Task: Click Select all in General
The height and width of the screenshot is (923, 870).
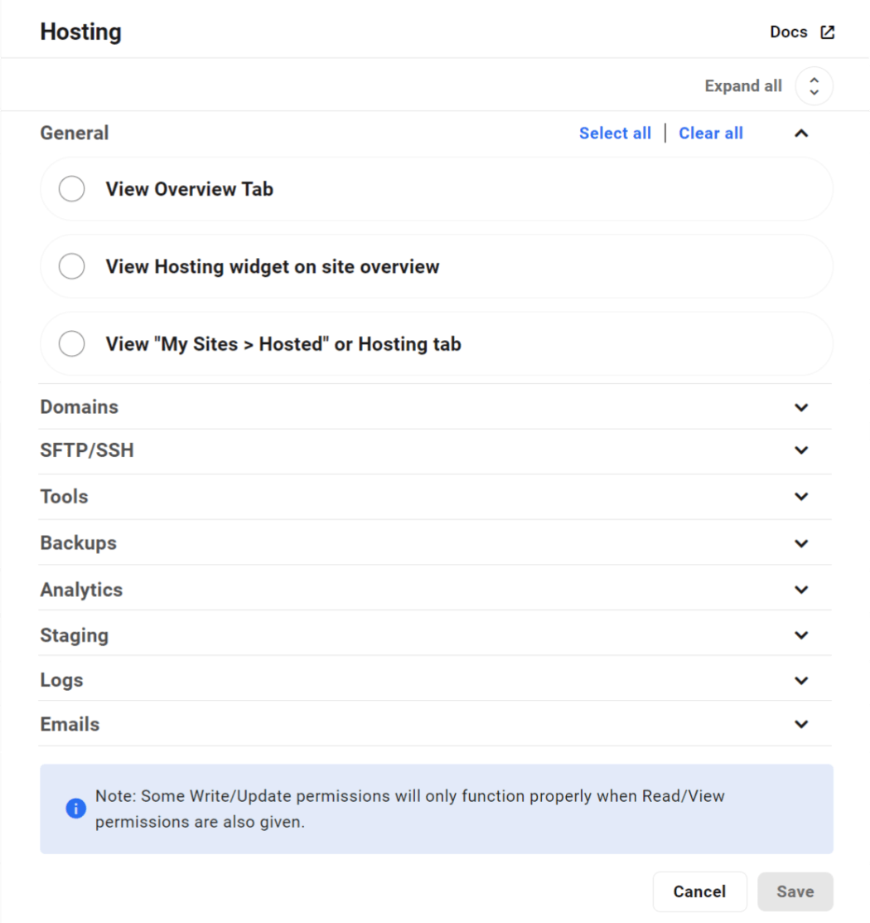Action: (615, 134)
